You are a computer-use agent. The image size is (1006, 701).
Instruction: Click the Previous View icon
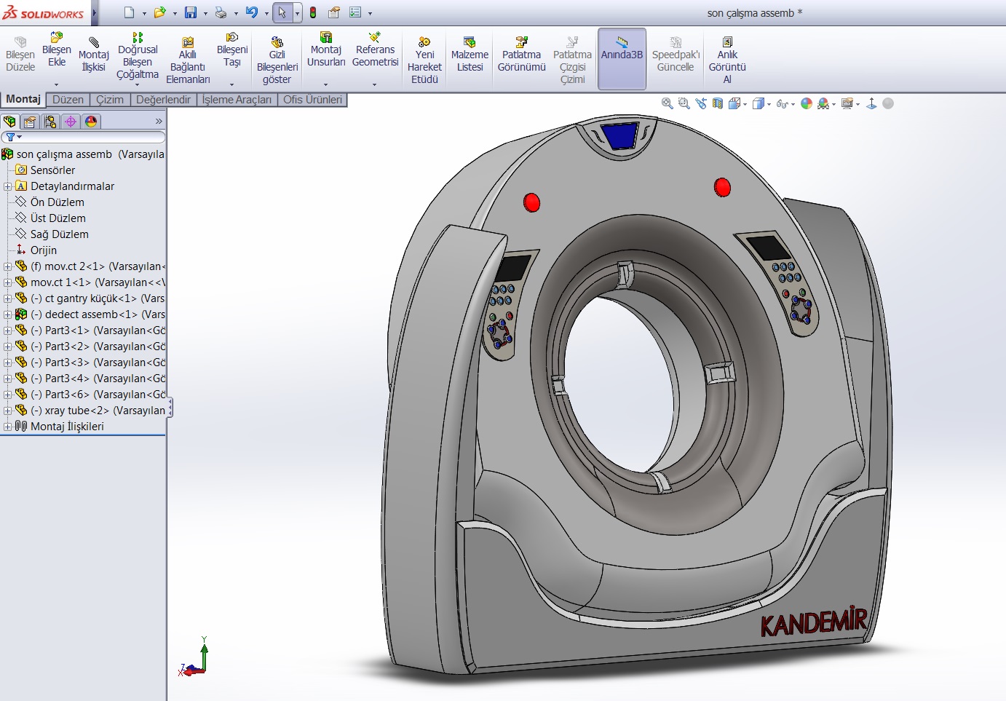pyautogui.click(x=701, y=103)
